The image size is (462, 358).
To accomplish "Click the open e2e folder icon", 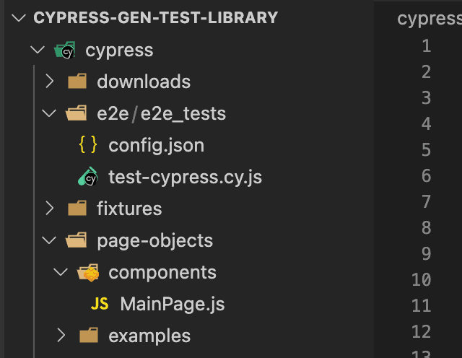I will 77,113.
